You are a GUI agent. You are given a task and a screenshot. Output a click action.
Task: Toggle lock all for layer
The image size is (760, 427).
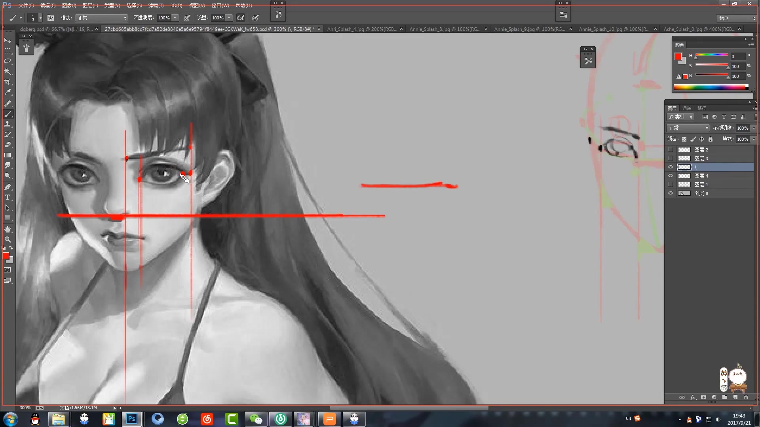(x=711, y=139)
